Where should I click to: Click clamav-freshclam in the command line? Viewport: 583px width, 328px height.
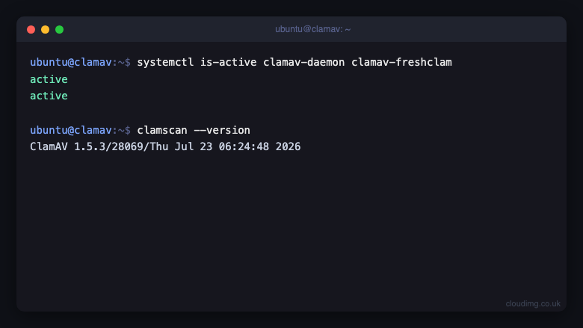coord(401,62)
